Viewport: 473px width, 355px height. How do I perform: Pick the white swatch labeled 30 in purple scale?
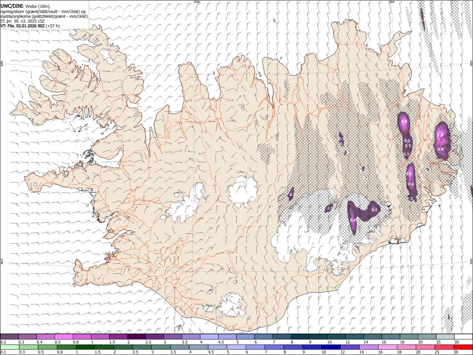[x=463, y=337]
